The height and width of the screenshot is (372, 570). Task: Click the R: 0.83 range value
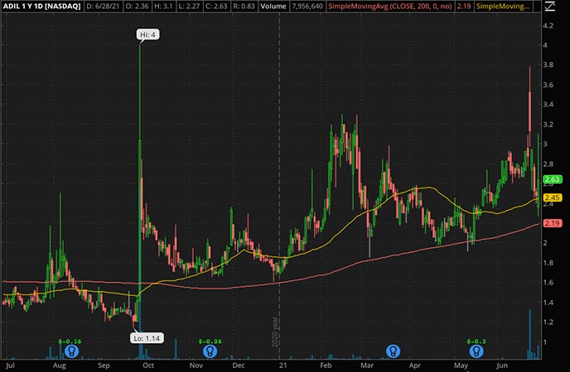[244, 6]
